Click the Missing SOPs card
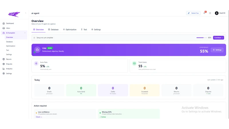This screenshot has height=129, width=229. (x=129, y=114)
